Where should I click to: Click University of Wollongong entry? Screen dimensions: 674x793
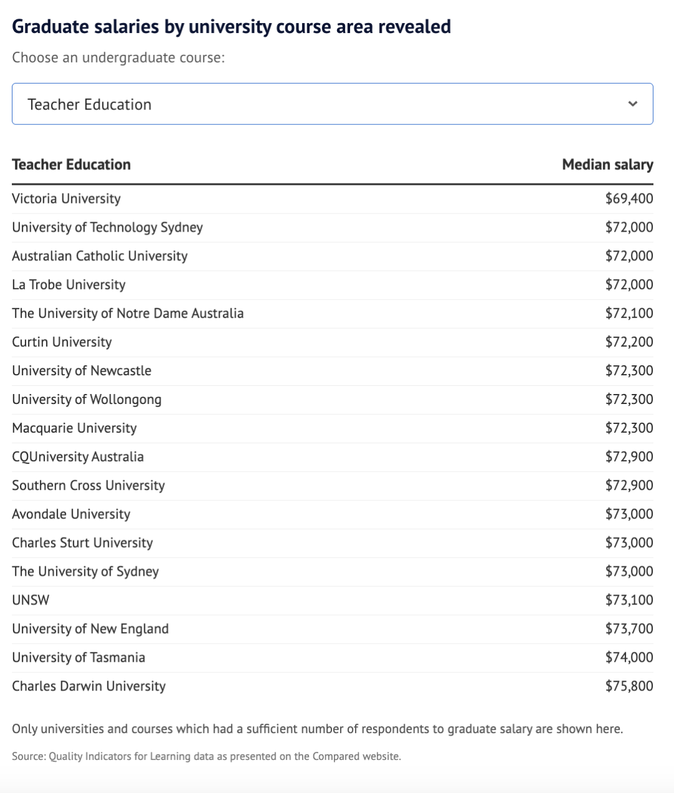(x=87, y=400)
